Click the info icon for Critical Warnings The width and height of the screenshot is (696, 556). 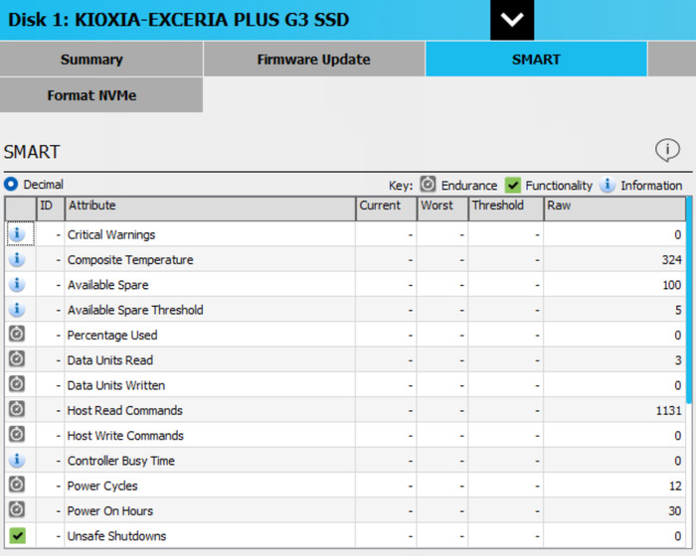point(17,233)
